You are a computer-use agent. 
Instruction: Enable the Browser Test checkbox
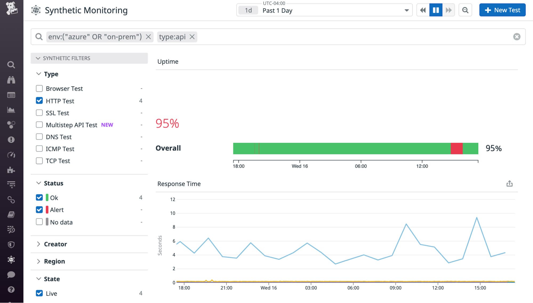39,88
